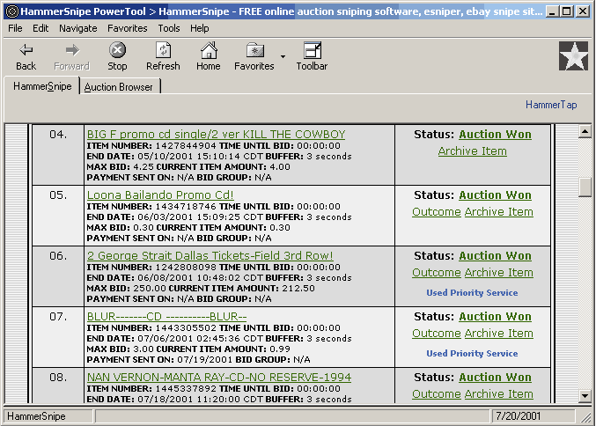Viewport: 596px width, 426px height.
Task: Click the scrollbar up arrow
Action: (585, 132)
